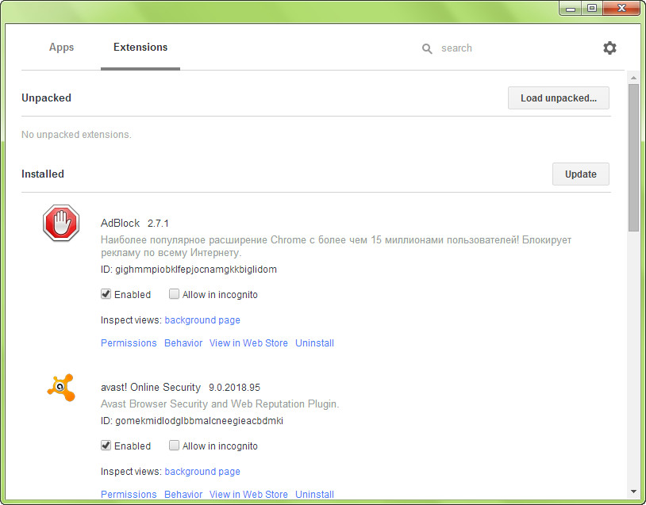Open avast! Online Security background page link
This screenshot has height=505, width=646.
pyautogui.click(x=202, y=472)
